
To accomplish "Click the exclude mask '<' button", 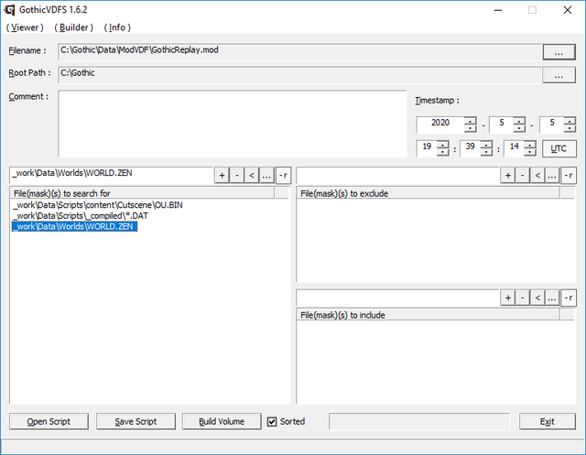I will click(537, 175).
